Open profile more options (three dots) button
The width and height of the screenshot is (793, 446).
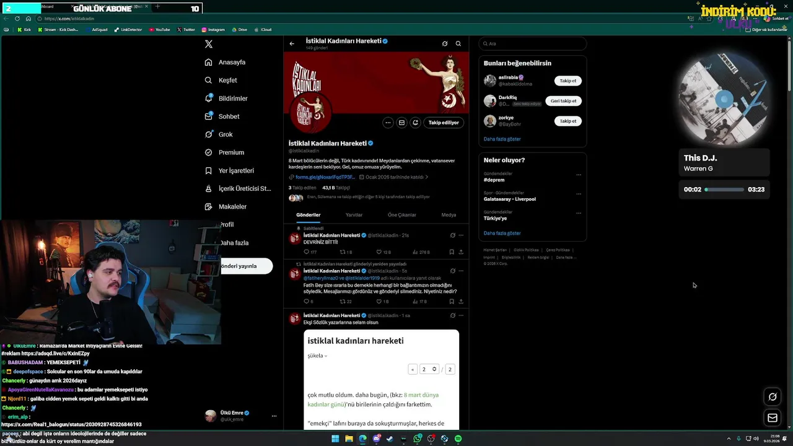click(388, 123)
